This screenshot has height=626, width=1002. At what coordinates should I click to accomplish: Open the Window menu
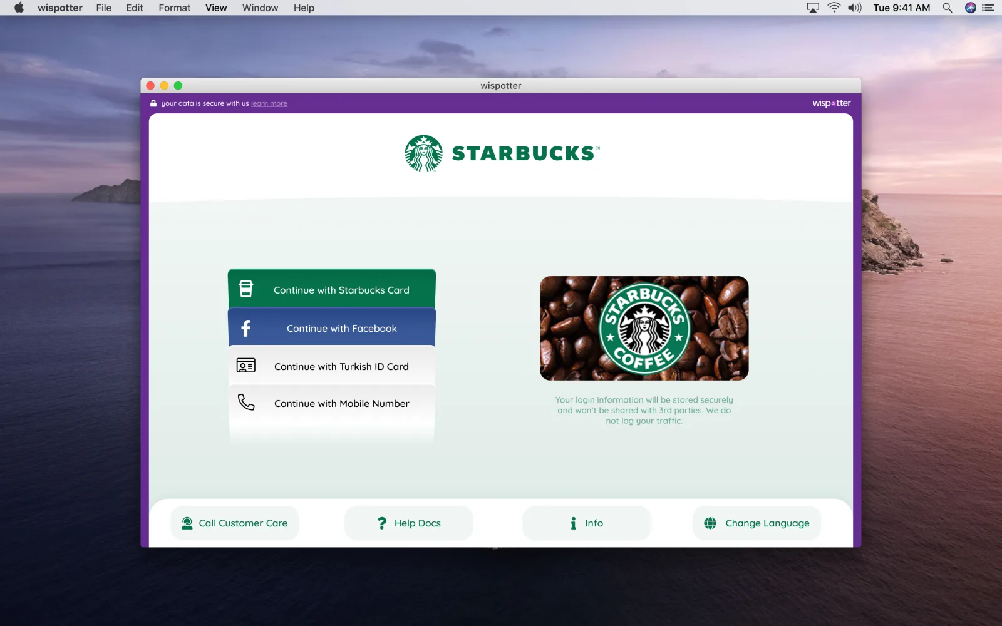[261, 8]
